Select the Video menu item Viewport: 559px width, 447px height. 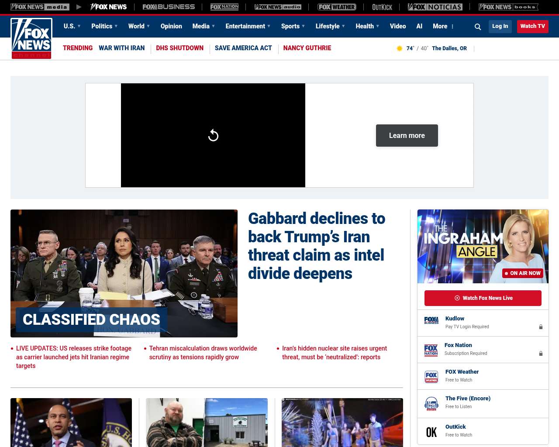coord(398,26)
